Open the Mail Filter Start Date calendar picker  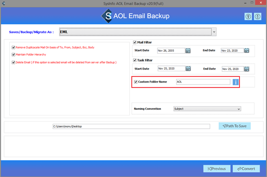pyautogui.click(x=188, y=50)
